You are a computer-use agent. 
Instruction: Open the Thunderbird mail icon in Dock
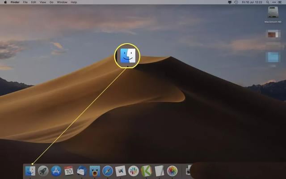pos(81,170)
